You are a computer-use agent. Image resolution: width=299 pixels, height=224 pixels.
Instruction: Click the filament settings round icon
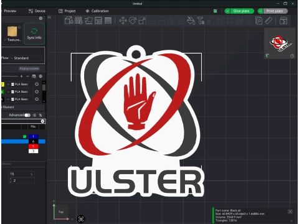coord(40,77)
